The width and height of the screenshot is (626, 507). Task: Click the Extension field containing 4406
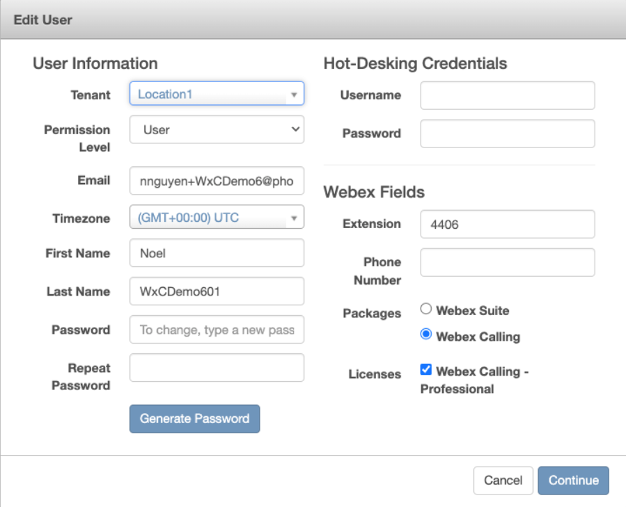pos(508,224)
